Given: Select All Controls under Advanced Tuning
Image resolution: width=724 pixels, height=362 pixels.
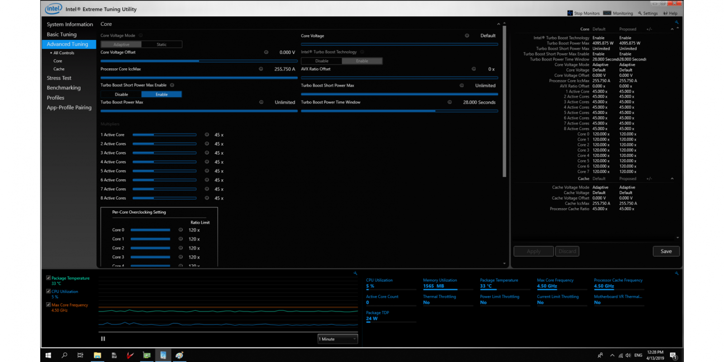Looking at the screenshot, I should click(63, 53).
